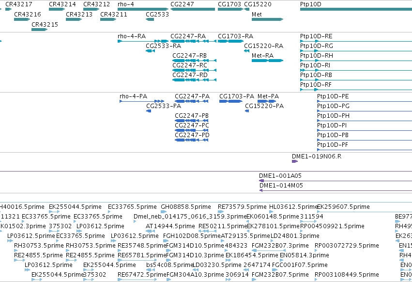The width and height of the screenshot is (412, 282).
Task: Select the FGH102D08.5prime EST label
Action: [192, 236]
